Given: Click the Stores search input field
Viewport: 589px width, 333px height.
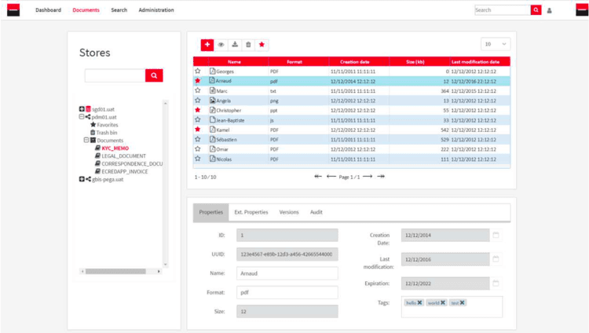Looking at the screenshot, I should [115, 75].
